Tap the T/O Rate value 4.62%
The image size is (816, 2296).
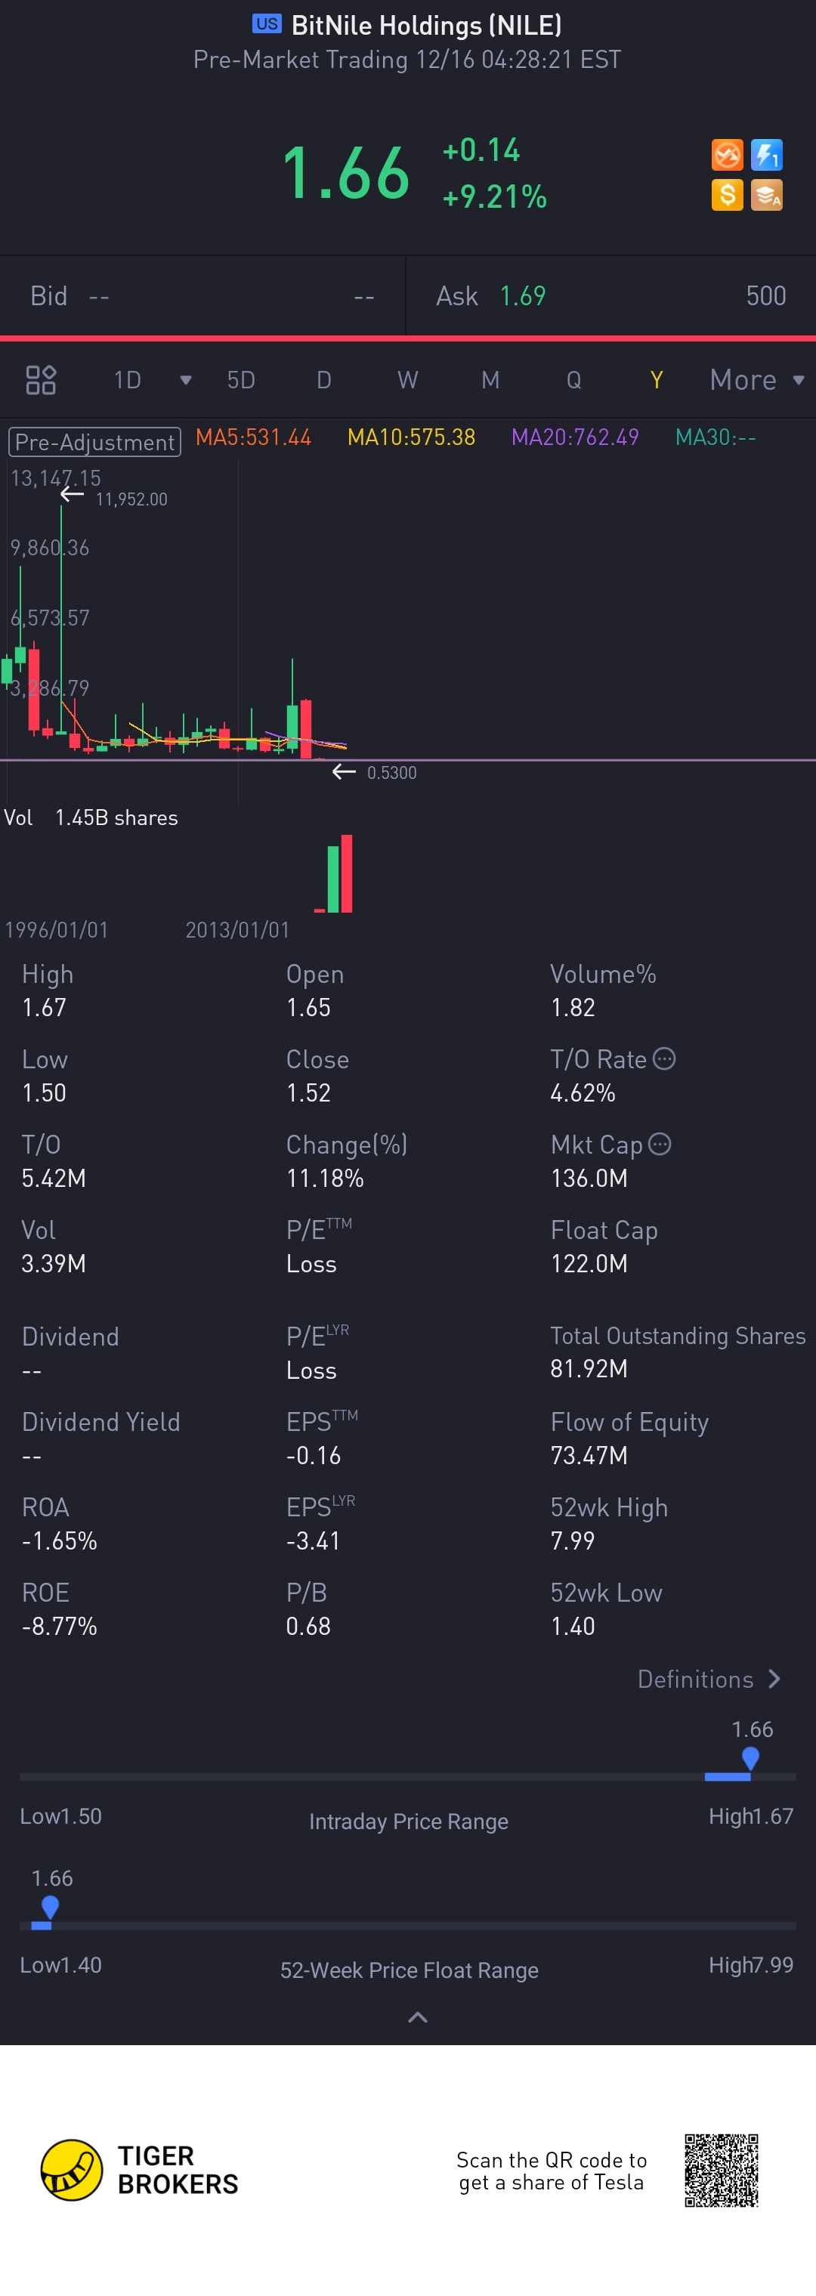[583, 1092]
